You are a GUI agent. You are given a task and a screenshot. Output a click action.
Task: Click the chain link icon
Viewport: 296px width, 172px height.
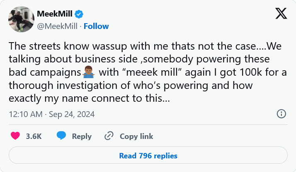[109, 136]
